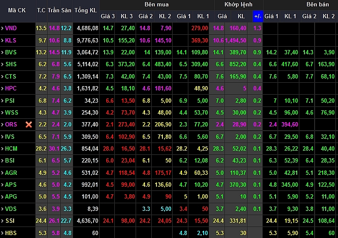Expand the VND row arrow
The image size is (338, 238).
coord(2,28)
